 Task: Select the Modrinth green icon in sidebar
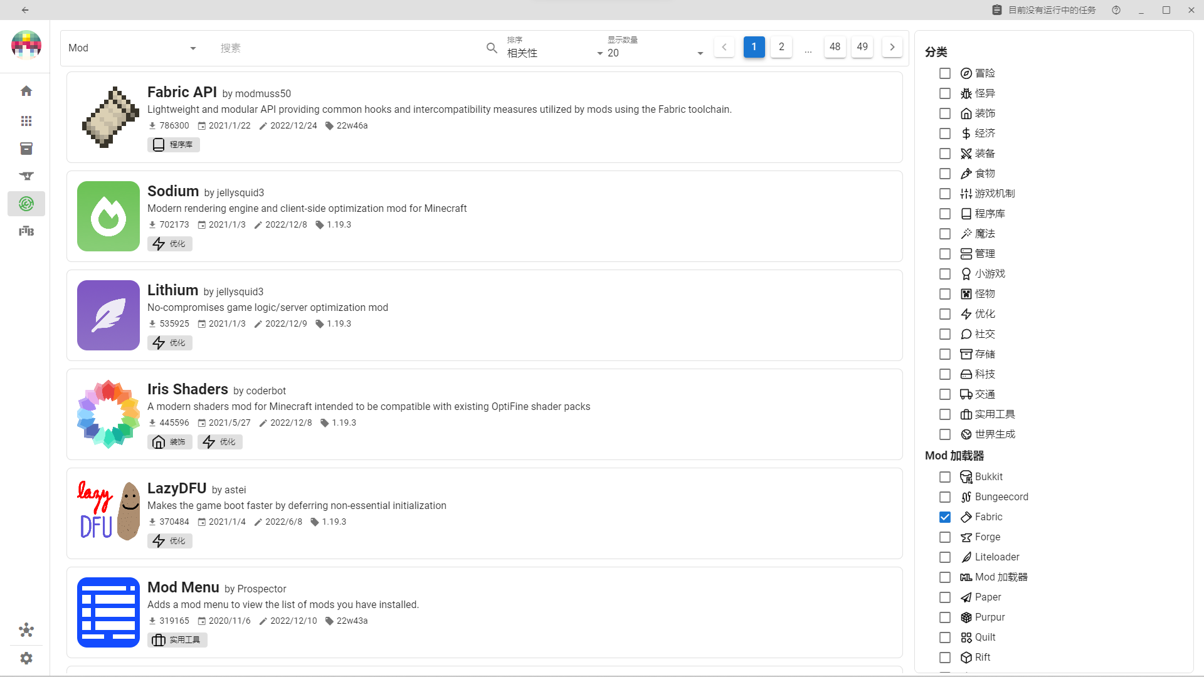pos(26,204)
